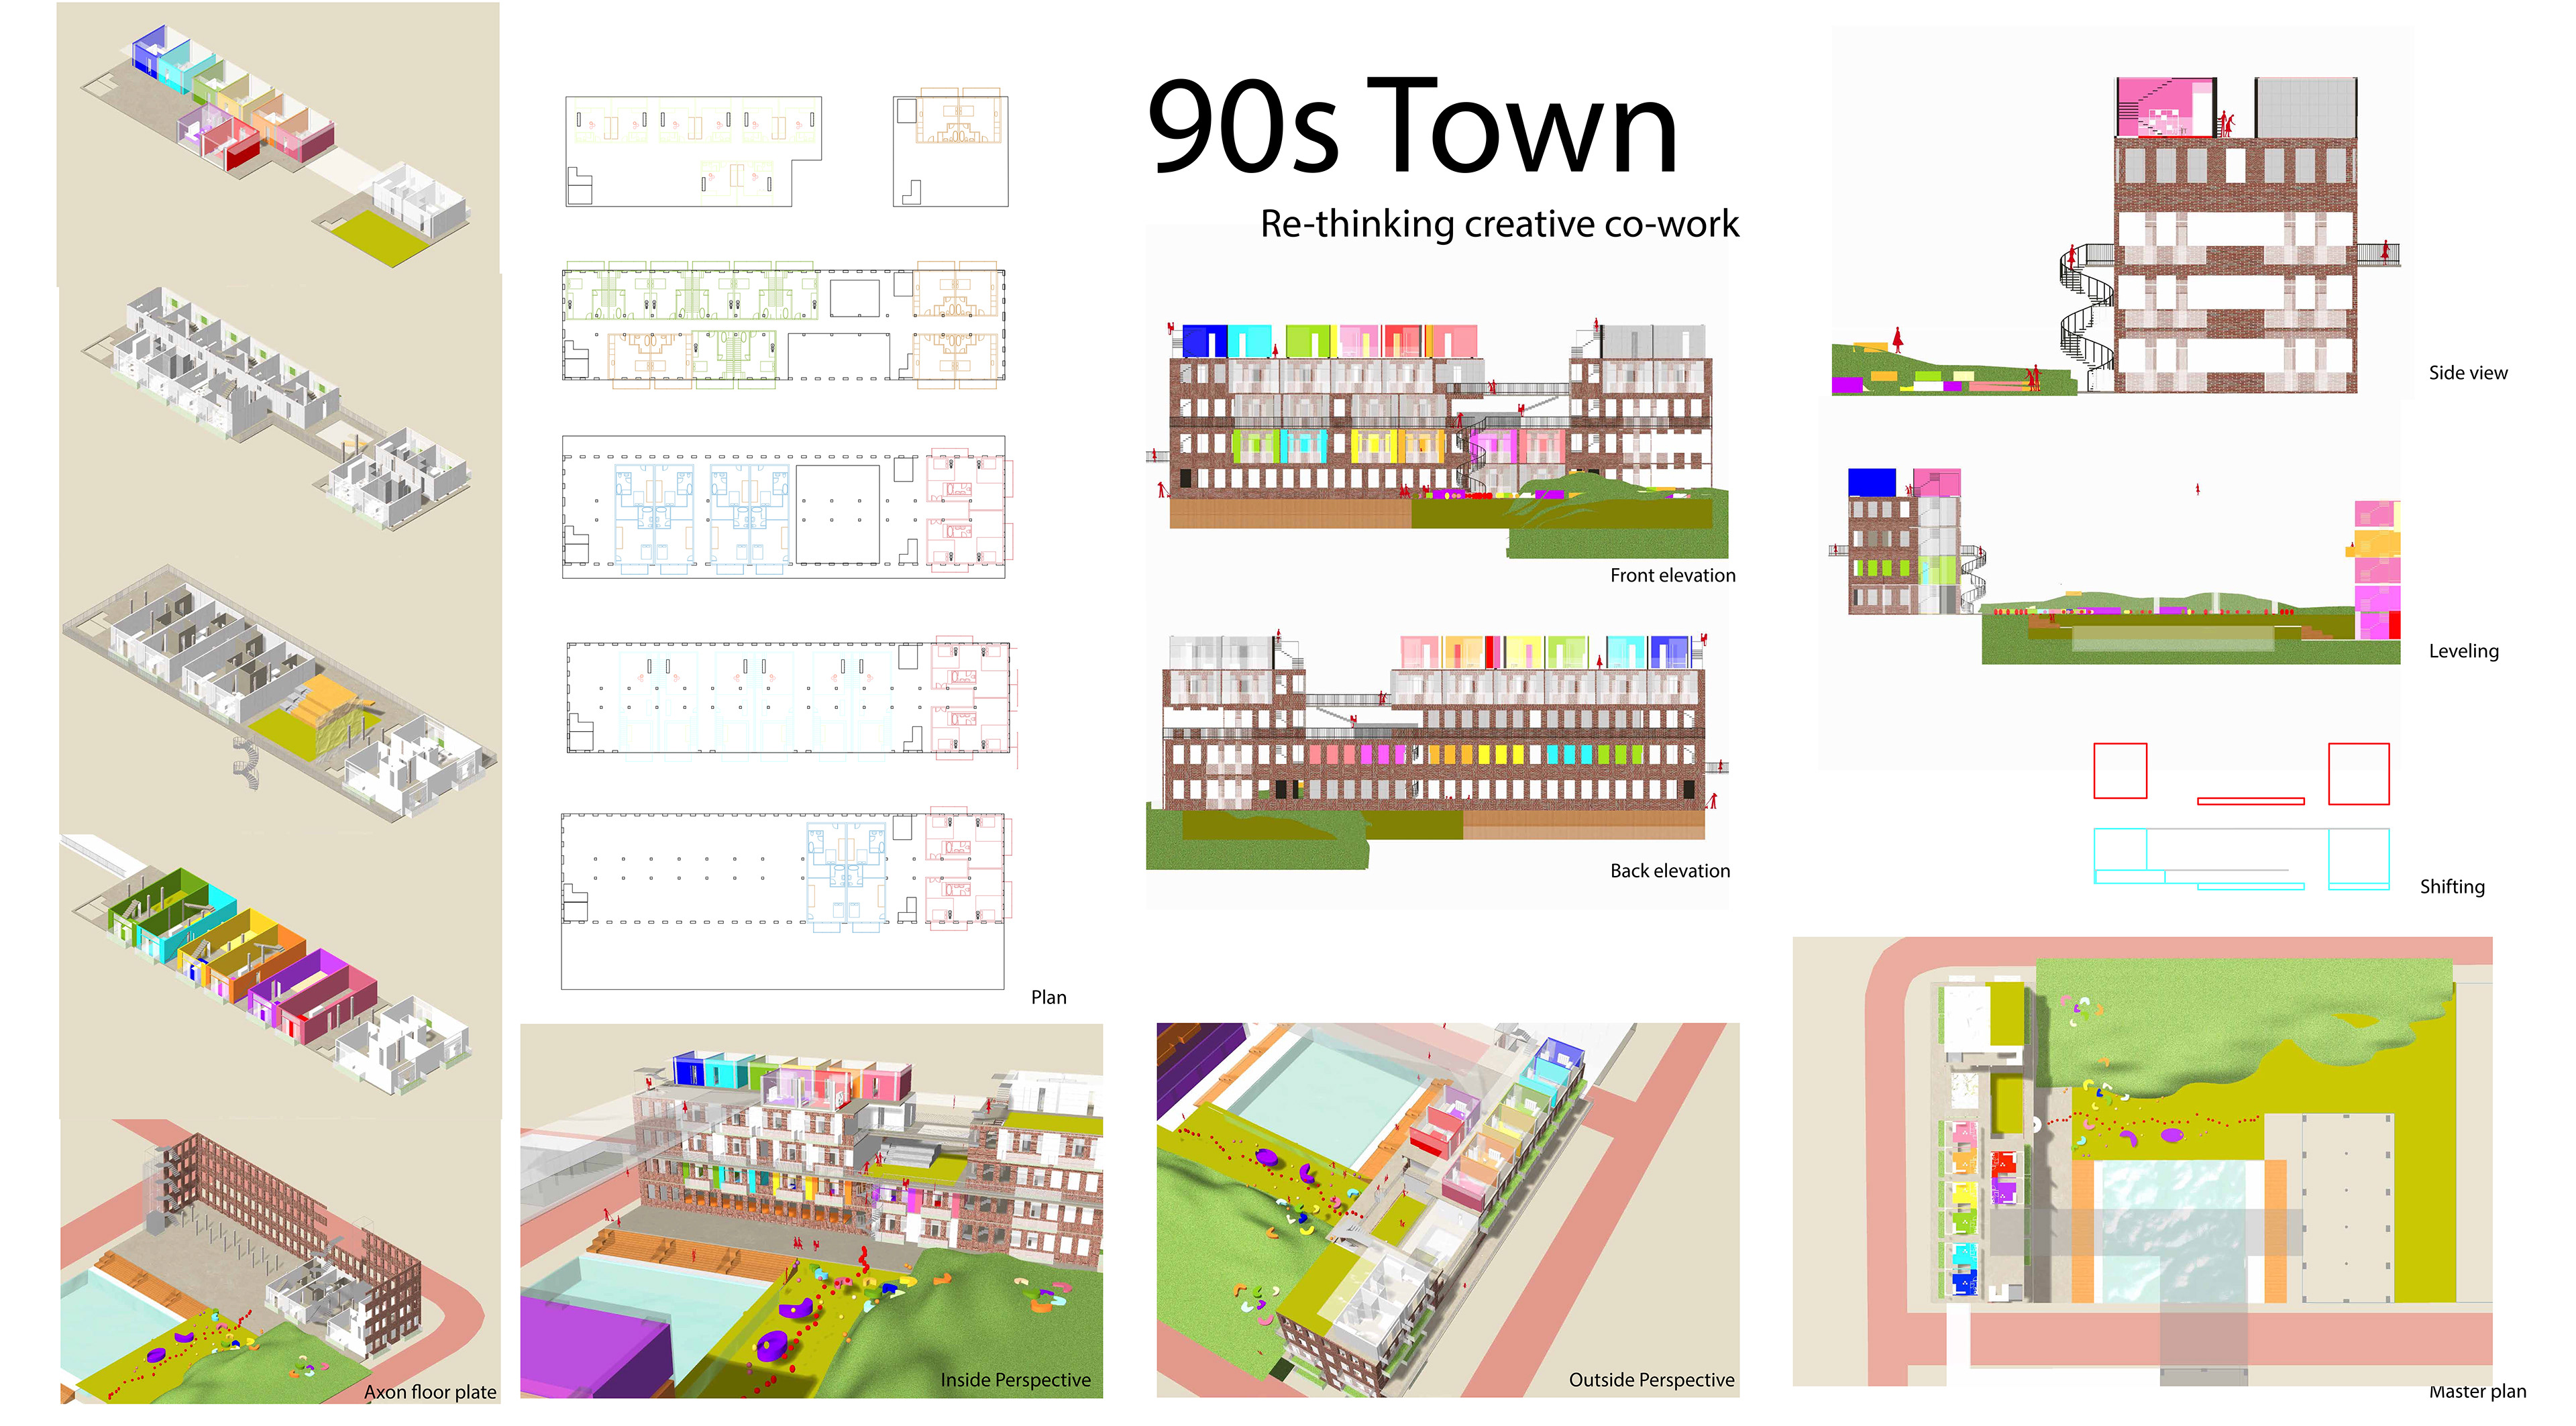
Task: Click the 'Outside Perspective' caption
Action: [1651, 1380]
